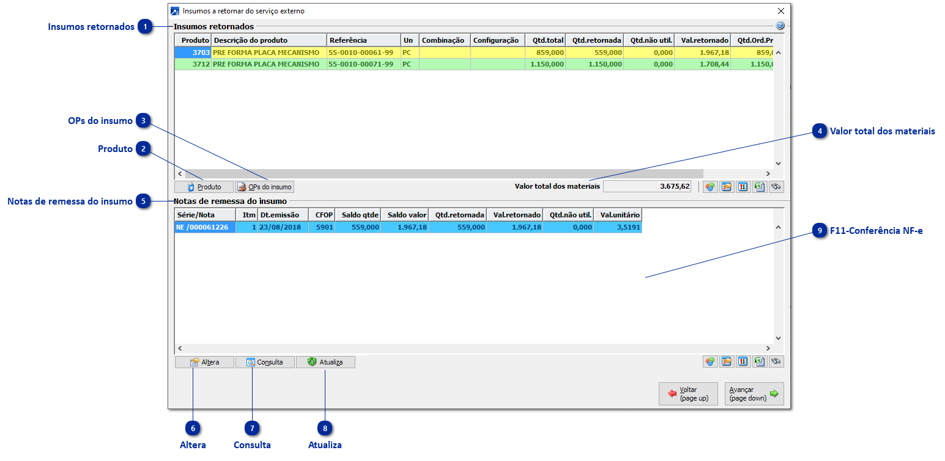
Task: Click the Saldo qtde column header
Action: click(358, 215)
